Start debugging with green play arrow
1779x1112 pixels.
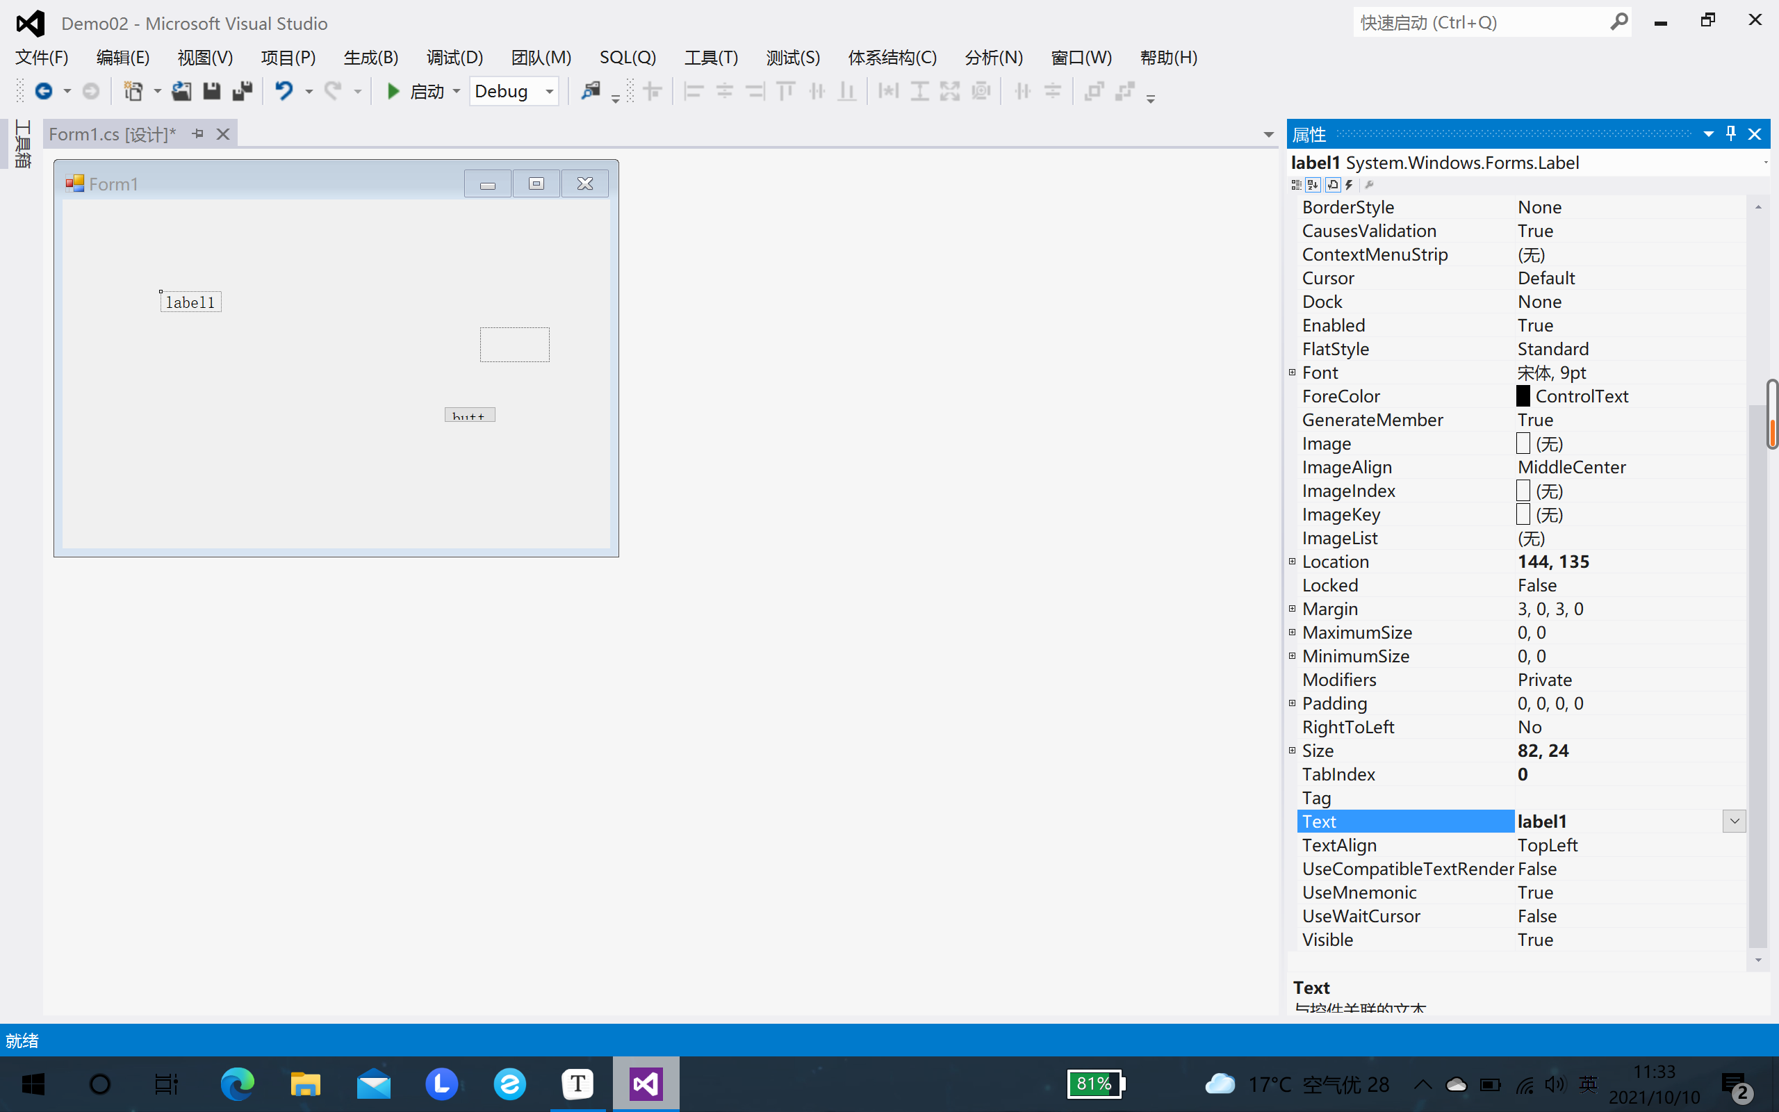(393, 91)
